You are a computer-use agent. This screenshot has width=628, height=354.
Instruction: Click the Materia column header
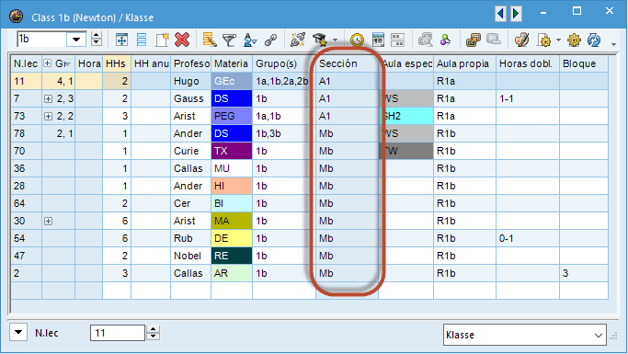tap(232, 63)
